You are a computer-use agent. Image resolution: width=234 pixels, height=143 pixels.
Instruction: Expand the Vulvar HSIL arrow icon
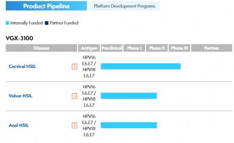click(x=74, y=96)
